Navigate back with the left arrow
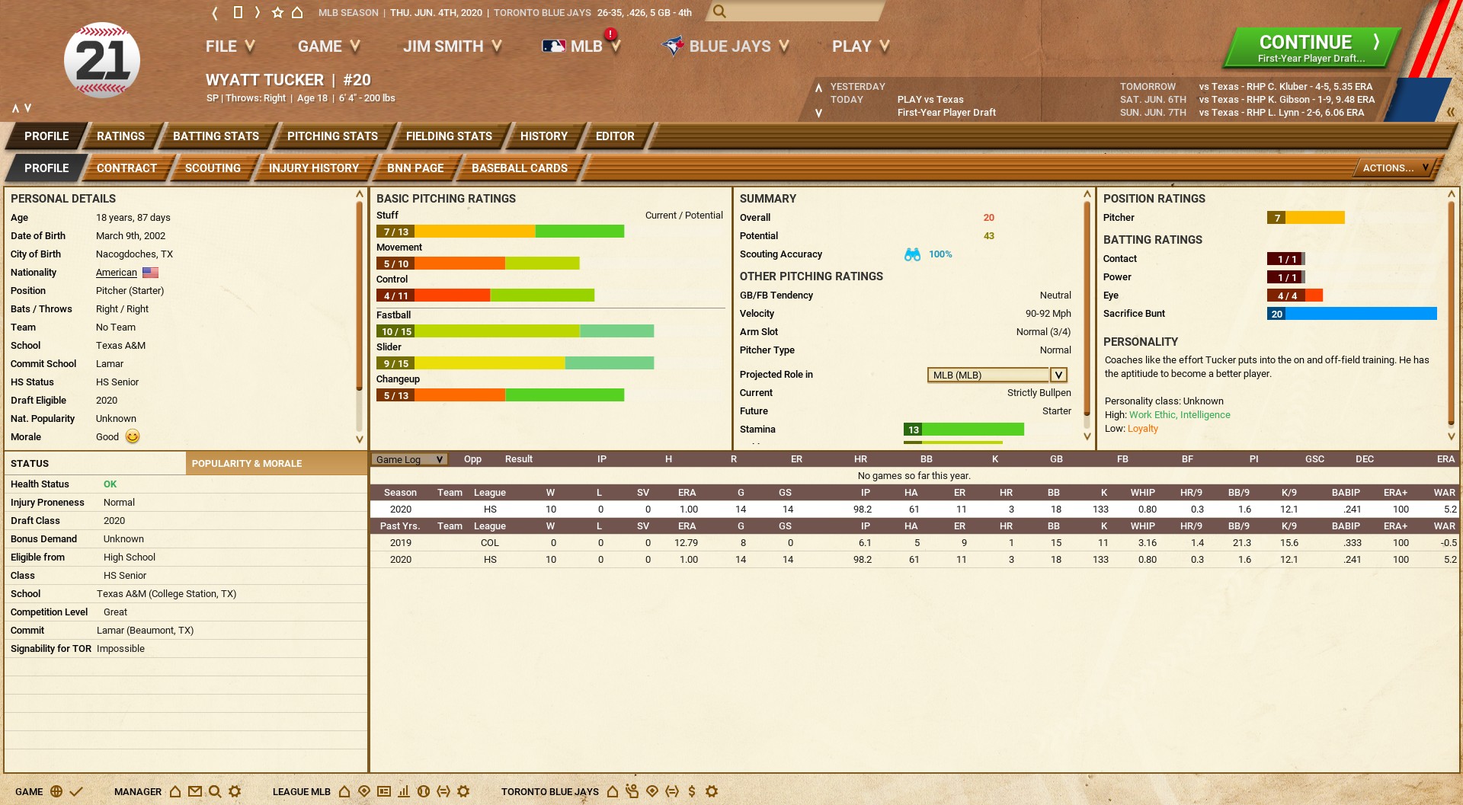Image resolution: width=1463 pixels, height=805 pixels. (215, 12)
